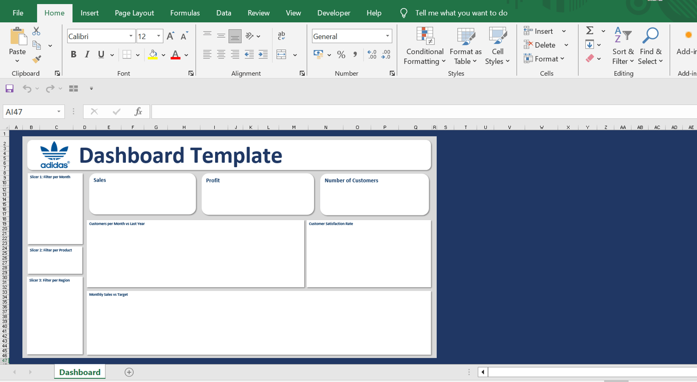The height and width of the screenshot is (382, 697).
Task: Expand the Paste options arrow
Action: [17, 61]
